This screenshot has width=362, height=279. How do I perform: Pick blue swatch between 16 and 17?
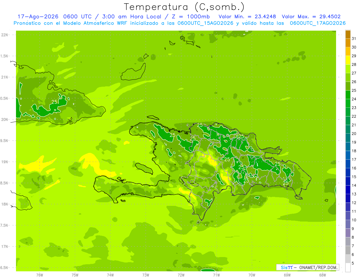point(348,164)
